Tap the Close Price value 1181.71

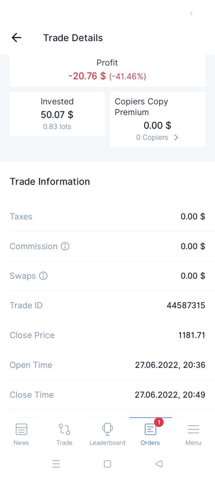click(x=192, y=335)
